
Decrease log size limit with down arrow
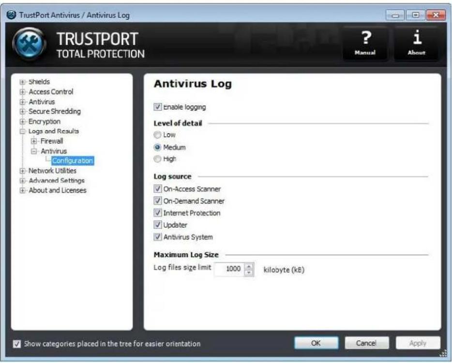pos(248,273)
